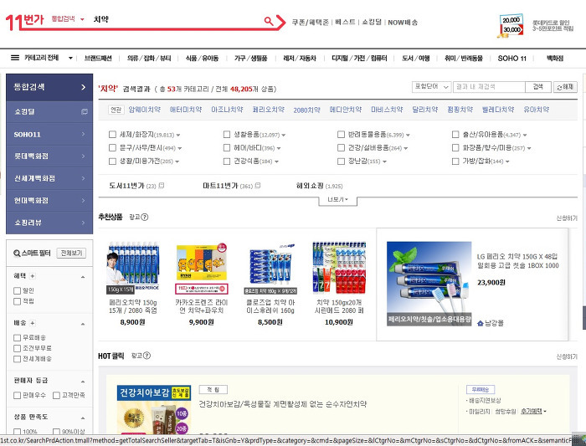Click the plus icon next to 배송
This screenshot has height=446, width=586.
pos(33,323)
